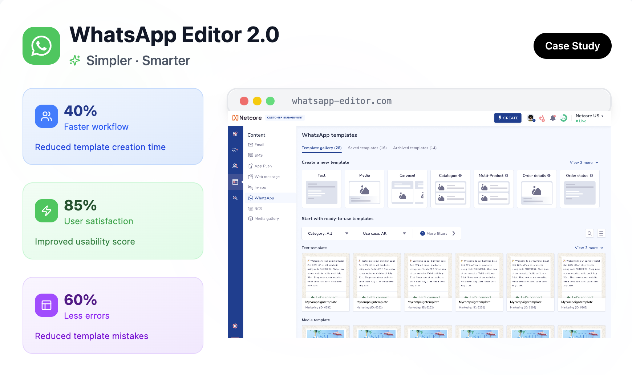
Task: Open the campaigns megaphone icon in sidebar
Action: 235,150
